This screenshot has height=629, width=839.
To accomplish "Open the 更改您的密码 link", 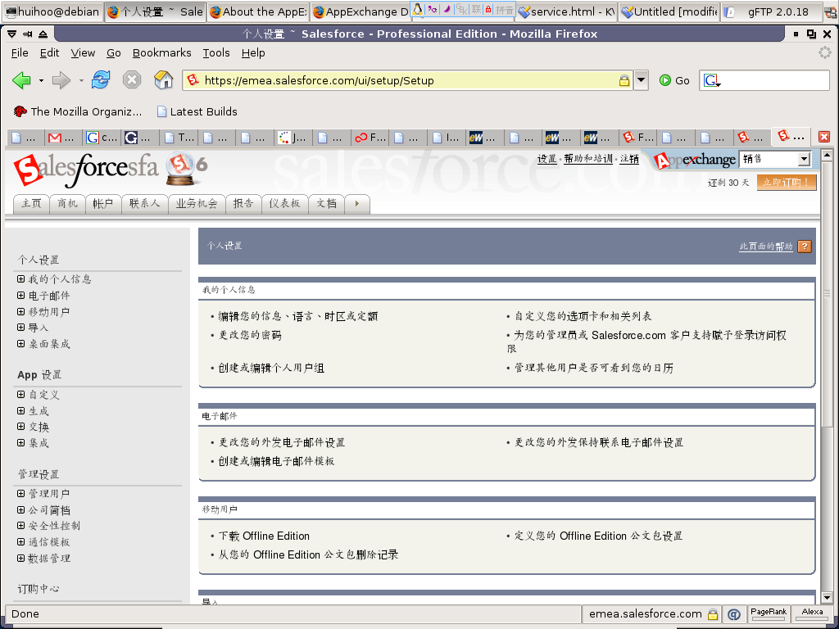I will pyautogui.click(x=250, y=335).
